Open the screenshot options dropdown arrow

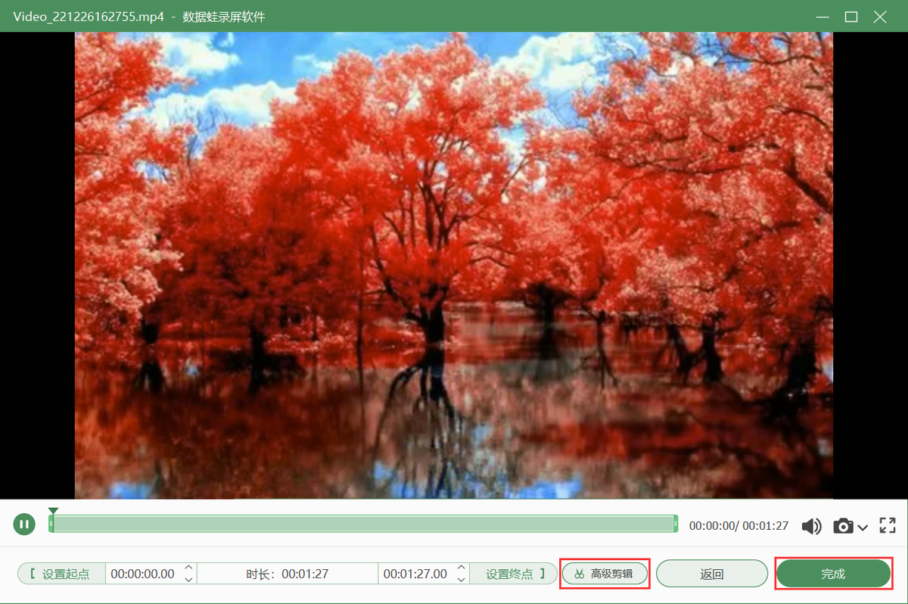coord(863,527)
